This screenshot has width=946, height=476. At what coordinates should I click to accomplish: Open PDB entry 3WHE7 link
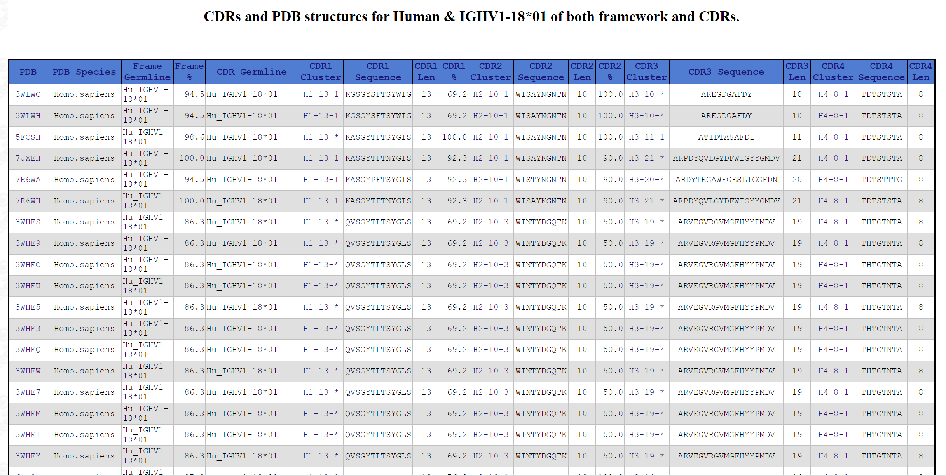pyautogui.click(x=28, y=392)
